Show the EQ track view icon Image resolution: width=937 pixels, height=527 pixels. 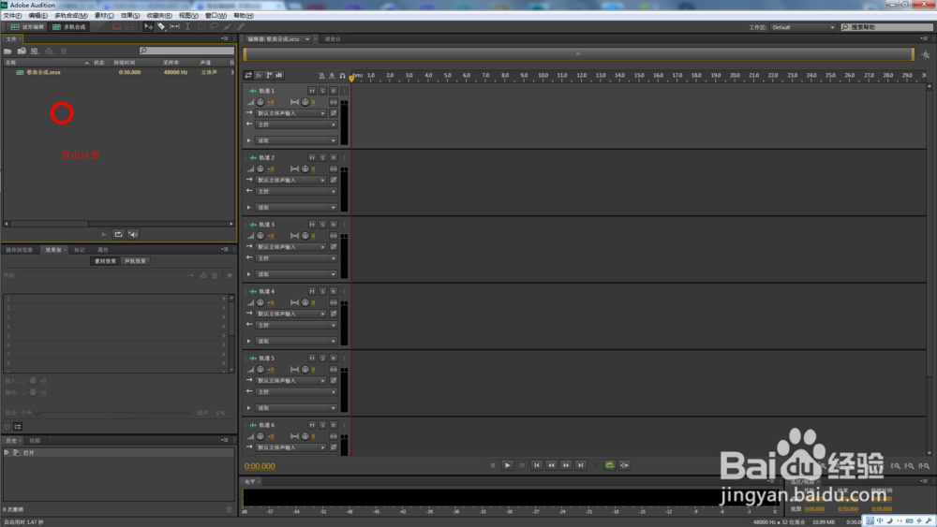coord(279,75)
